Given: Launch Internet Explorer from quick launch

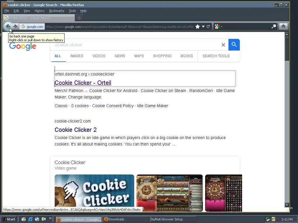Looking at the screenshot, I should pyautogui.click(x=30, y=219).
